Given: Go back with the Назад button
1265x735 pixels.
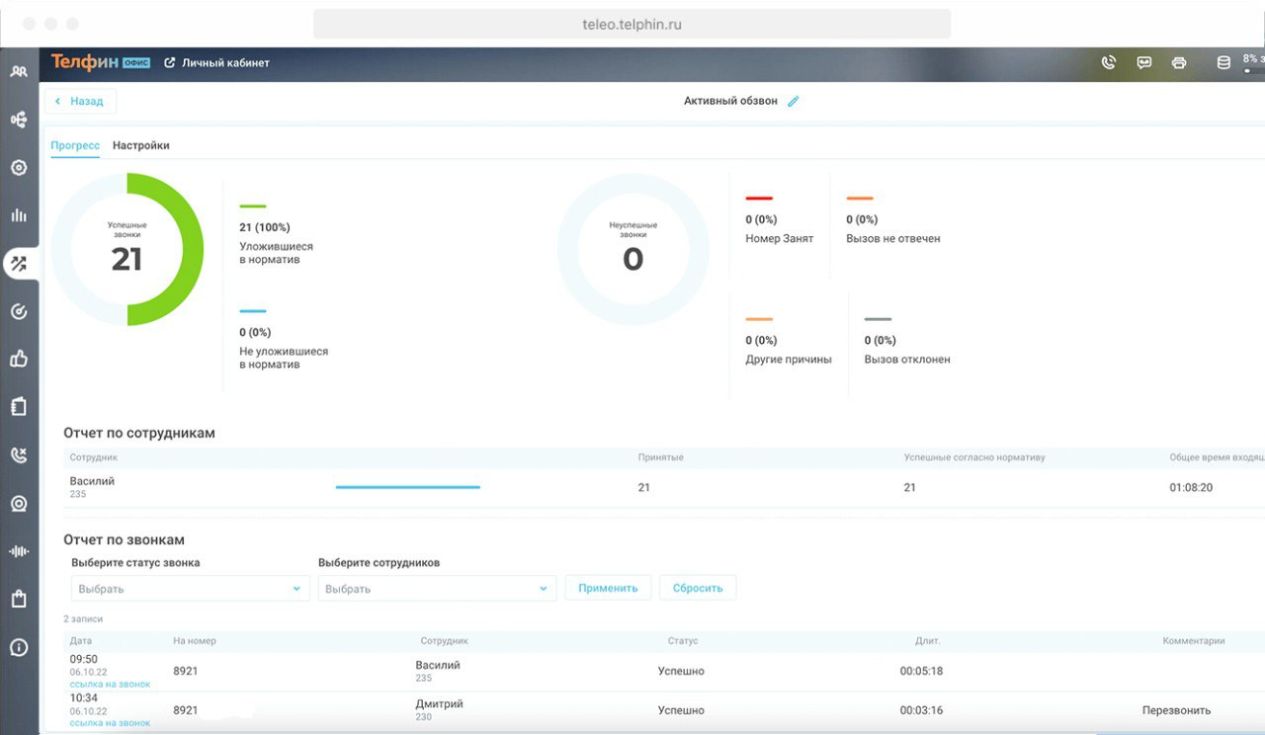Looking at the screenshot, I should [x=80, y=101].
